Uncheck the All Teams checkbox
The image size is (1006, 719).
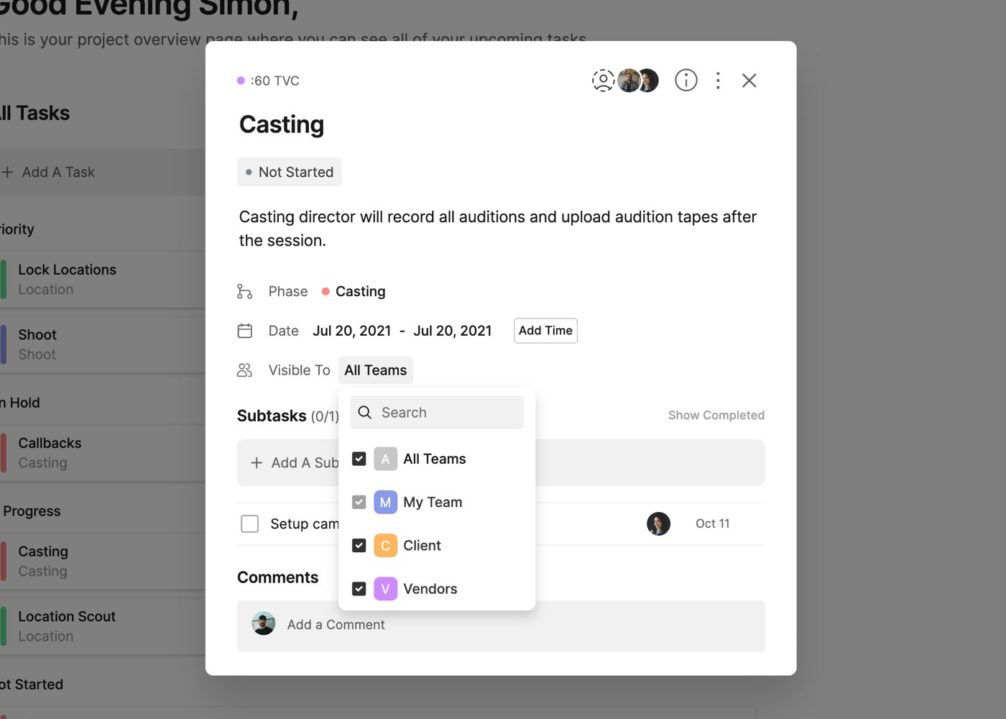coord(359,459)
